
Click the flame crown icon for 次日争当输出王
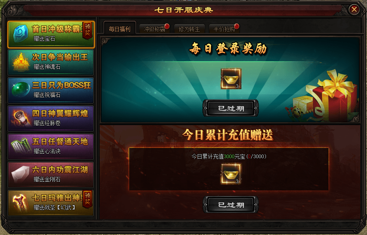[x=21, y=62]
